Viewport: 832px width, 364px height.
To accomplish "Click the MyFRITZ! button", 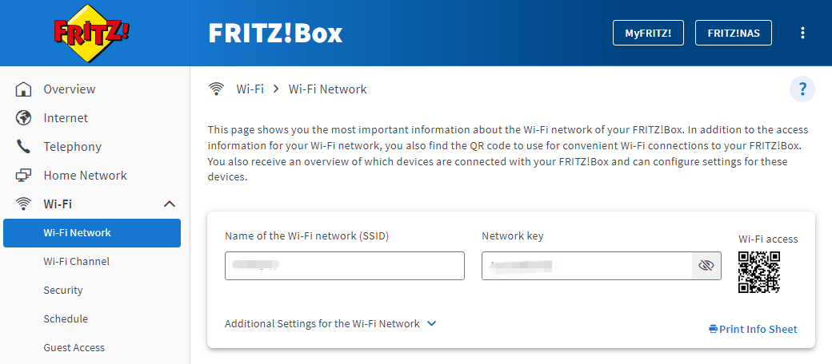I will (648, 33).
